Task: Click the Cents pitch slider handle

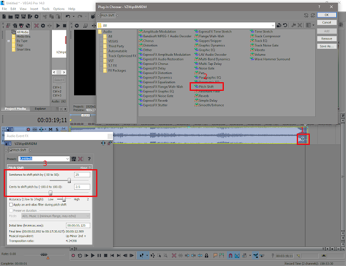Action: (50, 193)
